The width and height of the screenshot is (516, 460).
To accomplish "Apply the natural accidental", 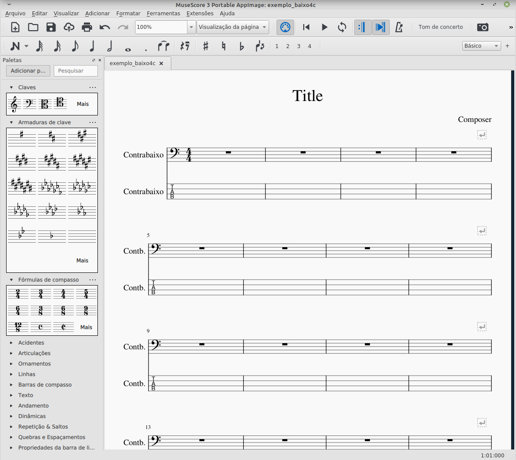I will [224, 46].
